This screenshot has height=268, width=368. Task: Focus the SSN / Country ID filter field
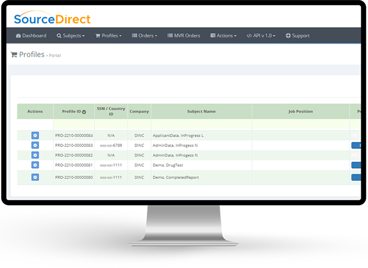tap(111, 124)
